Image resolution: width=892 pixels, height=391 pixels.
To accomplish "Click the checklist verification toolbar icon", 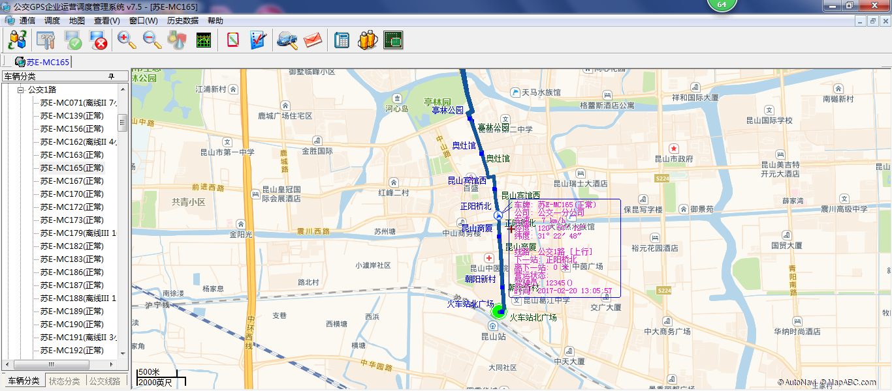I will [257, 40].
